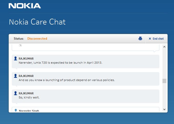Click the Nokia logo

[x=25, y=6]
